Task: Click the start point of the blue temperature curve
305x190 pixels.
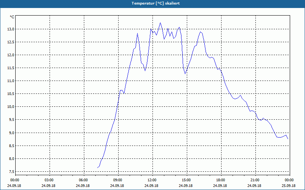Action: click(97, 168)
